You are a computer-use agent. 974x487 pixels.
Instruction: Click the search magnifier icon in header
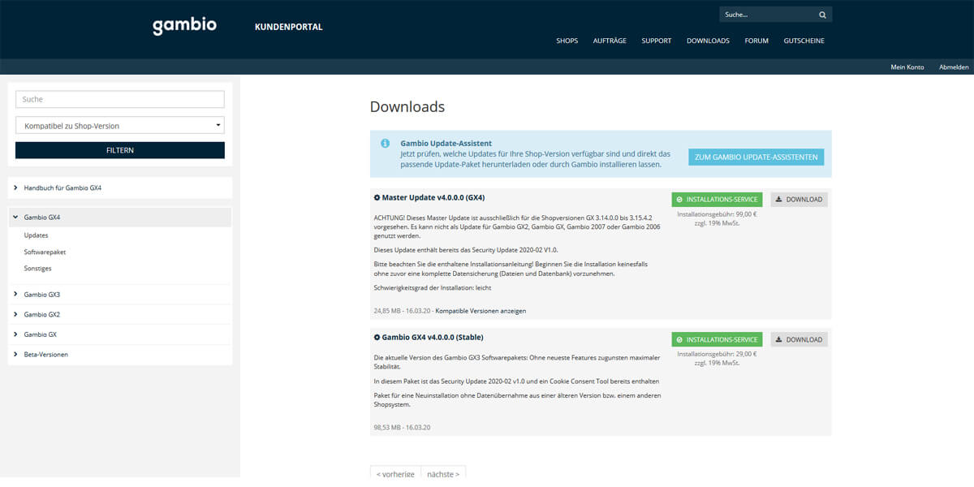pos(822,15)
